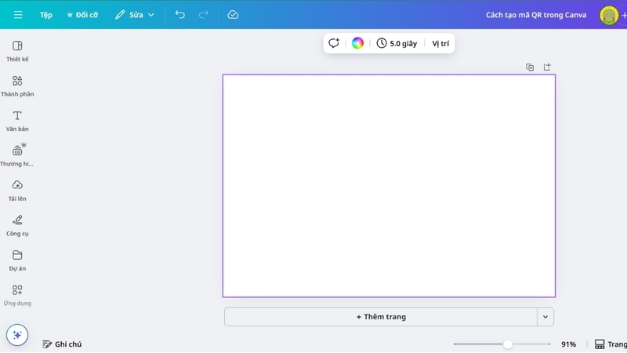Open the 91% zoom level menu
This screenshot has width=627, height=353.
568,344
